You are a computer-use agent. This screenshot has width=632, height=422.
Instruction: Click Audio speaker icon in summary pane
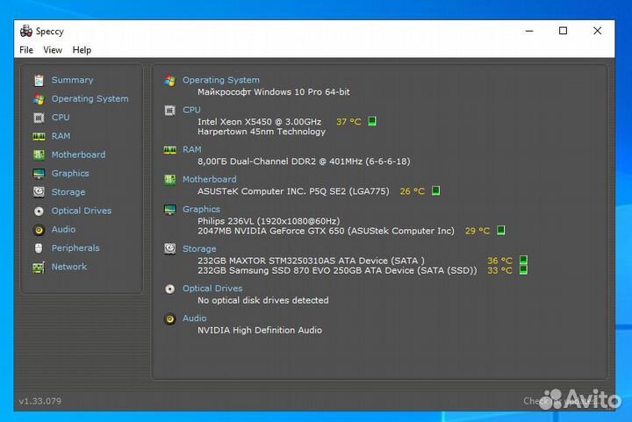pyautogui.click(x=170, y=319)
